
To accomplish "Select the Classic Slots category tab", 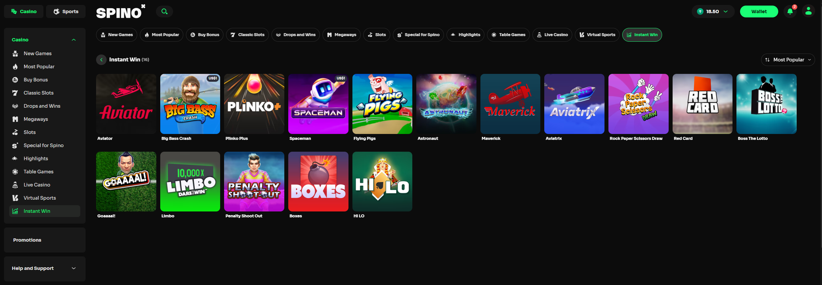I will click(x=247, y=35).
